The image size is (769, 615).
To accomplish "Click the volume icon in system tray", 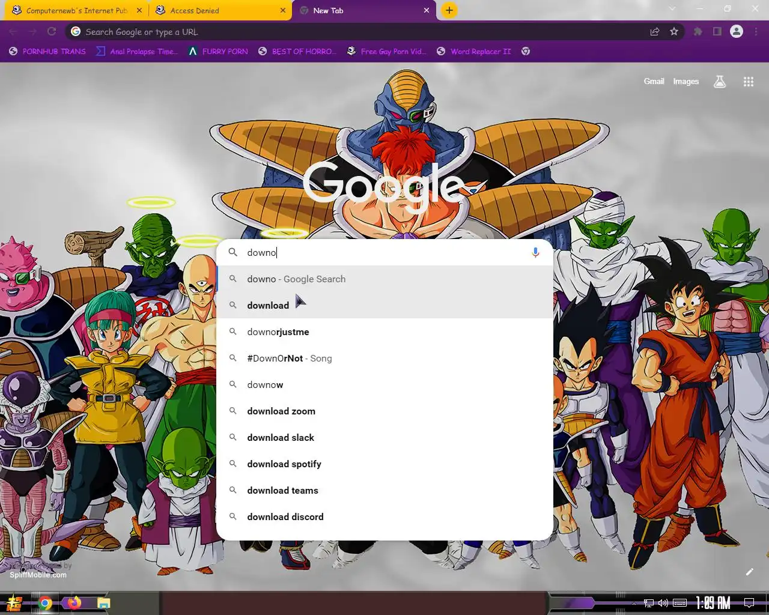I will (x=663, y=603).
